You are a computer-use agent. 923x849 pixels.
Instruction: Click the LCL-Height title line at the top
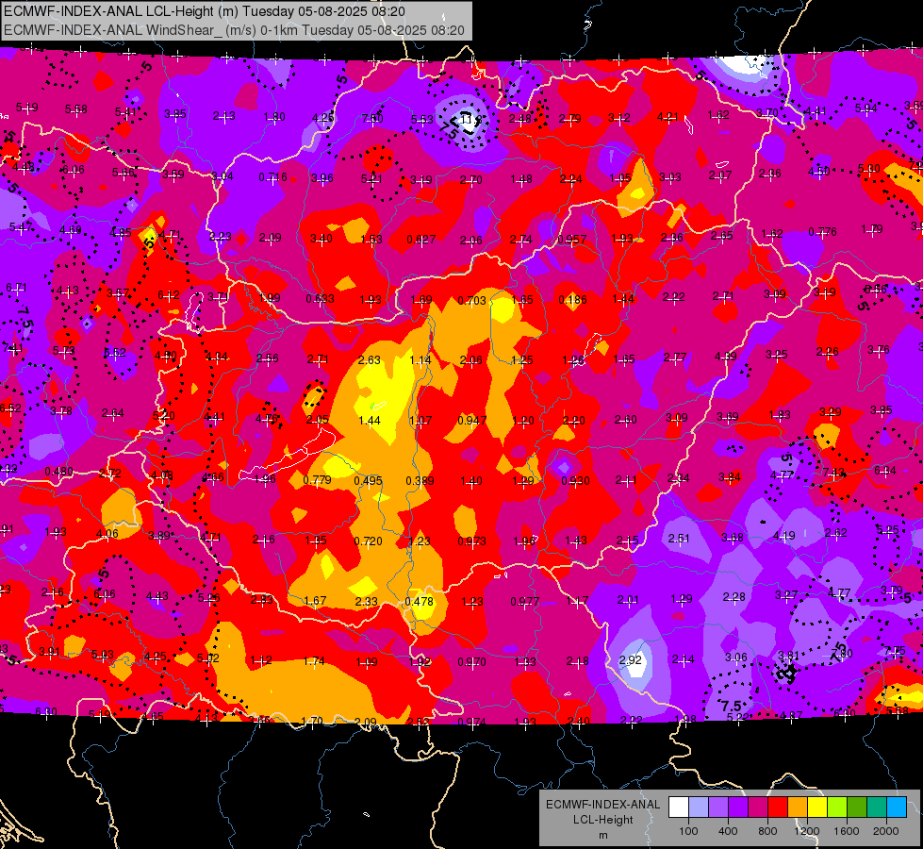(205, 11)
